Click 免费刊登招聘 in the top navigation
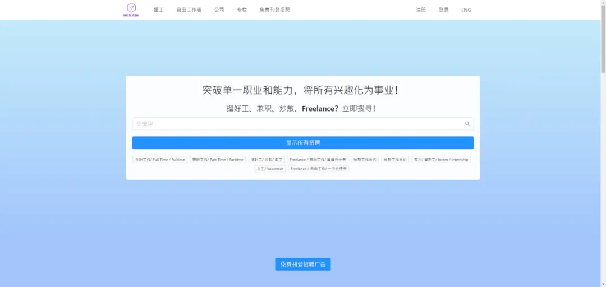The height and width of the screenshot is (287, 606). (x=275, y=10)
